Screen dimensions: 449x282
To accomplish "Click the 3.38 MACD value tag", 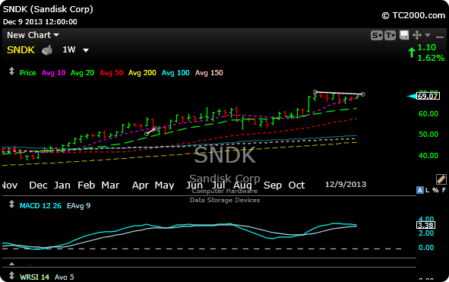I will click(x=425, y=225).
